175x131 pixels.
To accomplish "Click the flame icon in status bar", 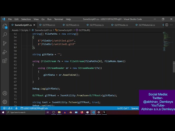I will [16, 108].
